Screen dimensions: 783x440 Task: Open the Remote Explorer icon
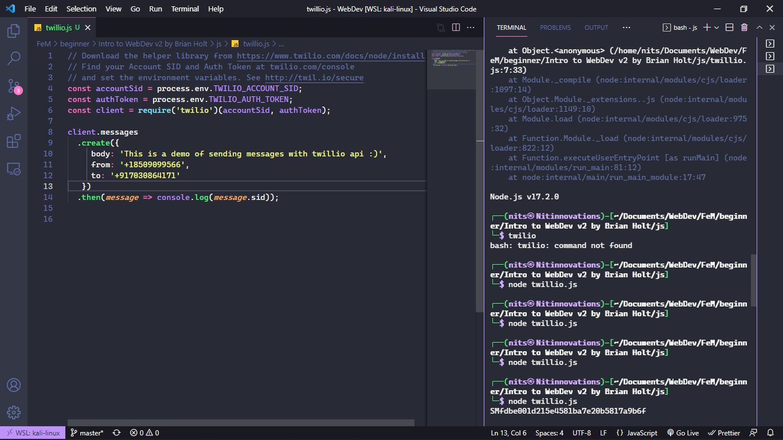coord(14,168)
